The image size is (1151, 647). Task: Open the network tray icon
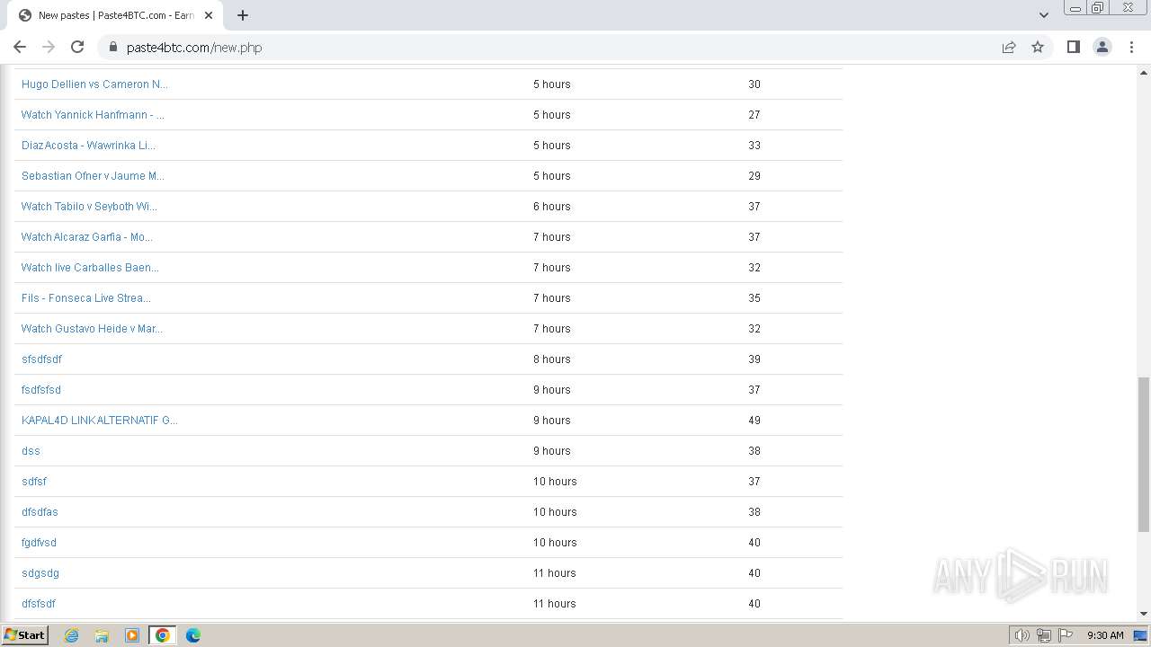(x=1044, y=635)
